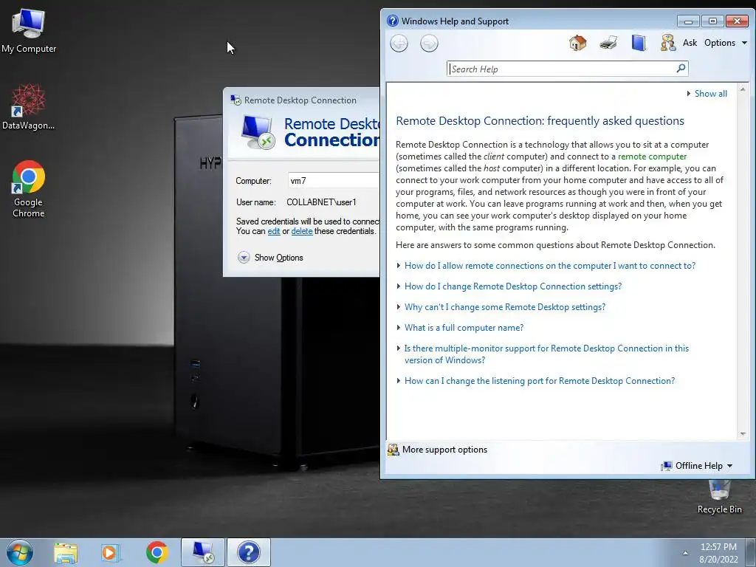
Task: Click the Computer field containing vm7
Action: tap(334, 181)
